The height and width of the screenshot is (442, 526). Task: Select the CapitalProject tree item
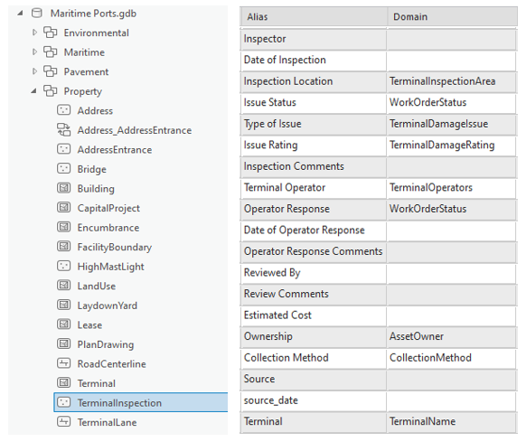tap(108, 208)
